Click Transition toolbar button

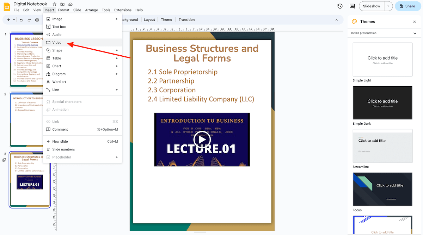click(x=186, y=20)
